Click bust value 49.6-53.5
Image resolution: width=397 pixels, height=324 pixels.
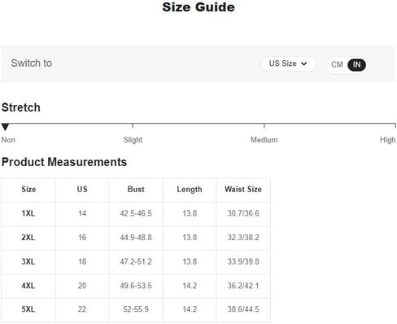click(136, 286)
